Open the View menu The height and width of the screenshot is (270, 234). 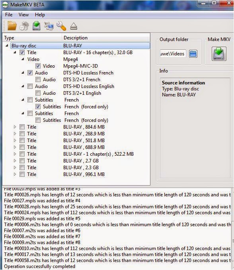click(x=23, y=15)
